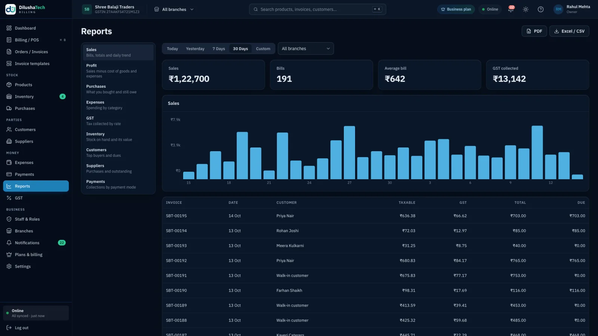598x336 pixels.
Task: Go to Orders / Invoices page
Action: point(36,52)
